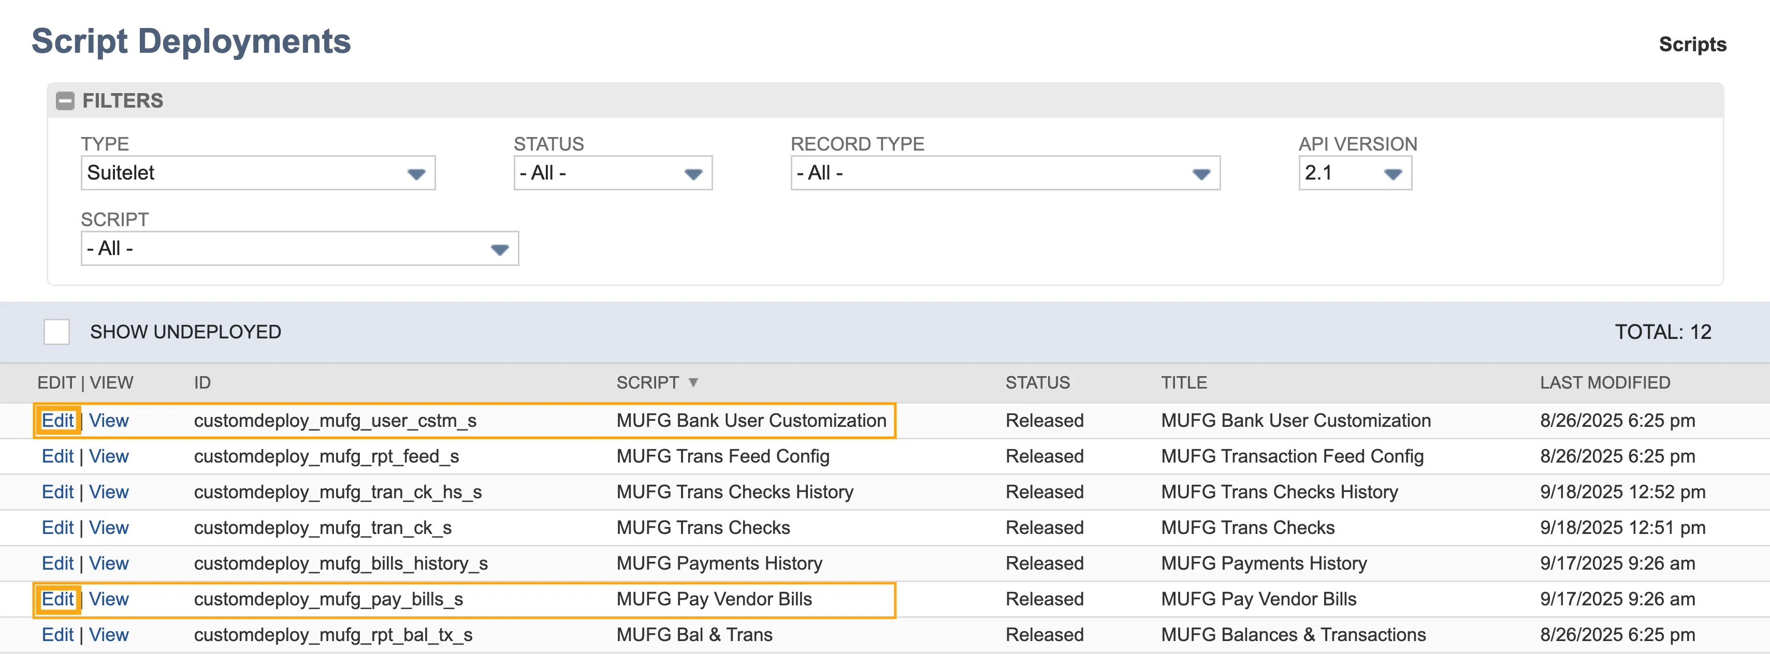Image resolution: width=1770 pixels, height=654 pixels.
Task: Sort by the Last Modified column header
Action: pos(1604,383)
